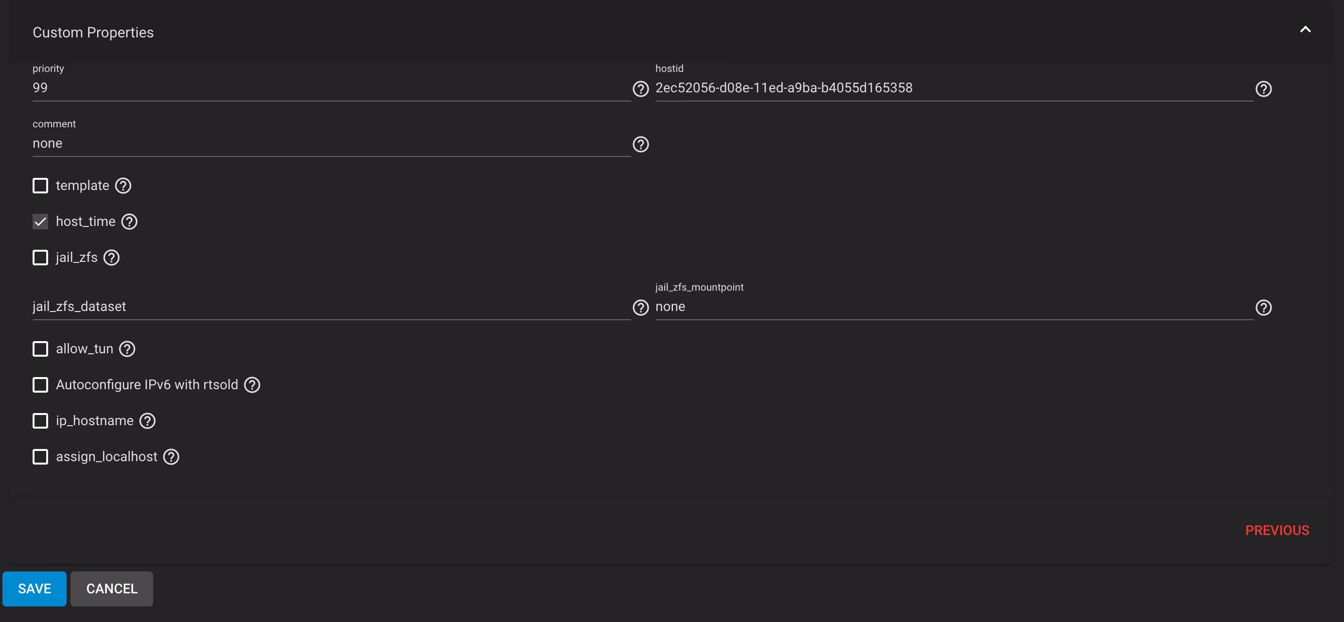Show help for host_time option
This screenshot has width=1344, height=622.
(x=129, y=222)
